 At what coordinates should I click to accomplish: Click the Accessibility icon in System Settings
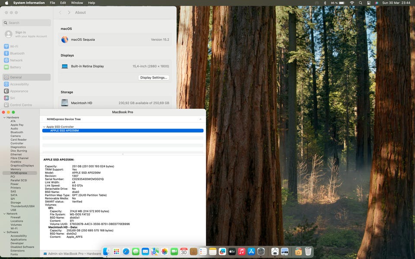6,84
